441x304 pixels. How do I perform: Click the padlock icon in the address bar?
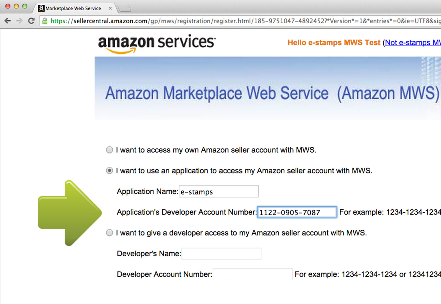pyautogui.click(x=44, y=21)
